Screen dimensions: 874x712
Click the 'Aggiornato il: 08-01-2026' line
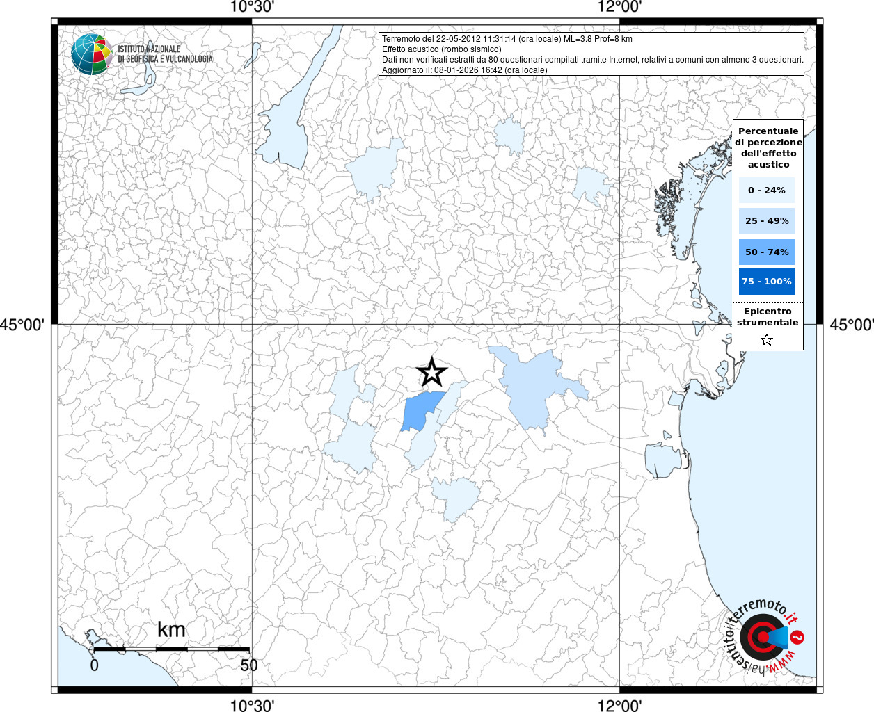(465, 70)
